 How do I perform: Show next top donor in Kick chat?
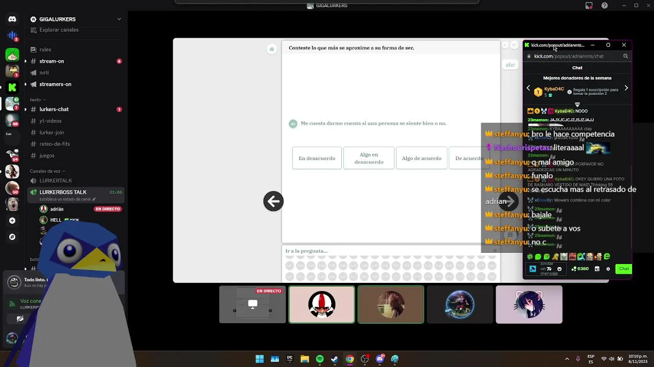(x=626, y=88)
